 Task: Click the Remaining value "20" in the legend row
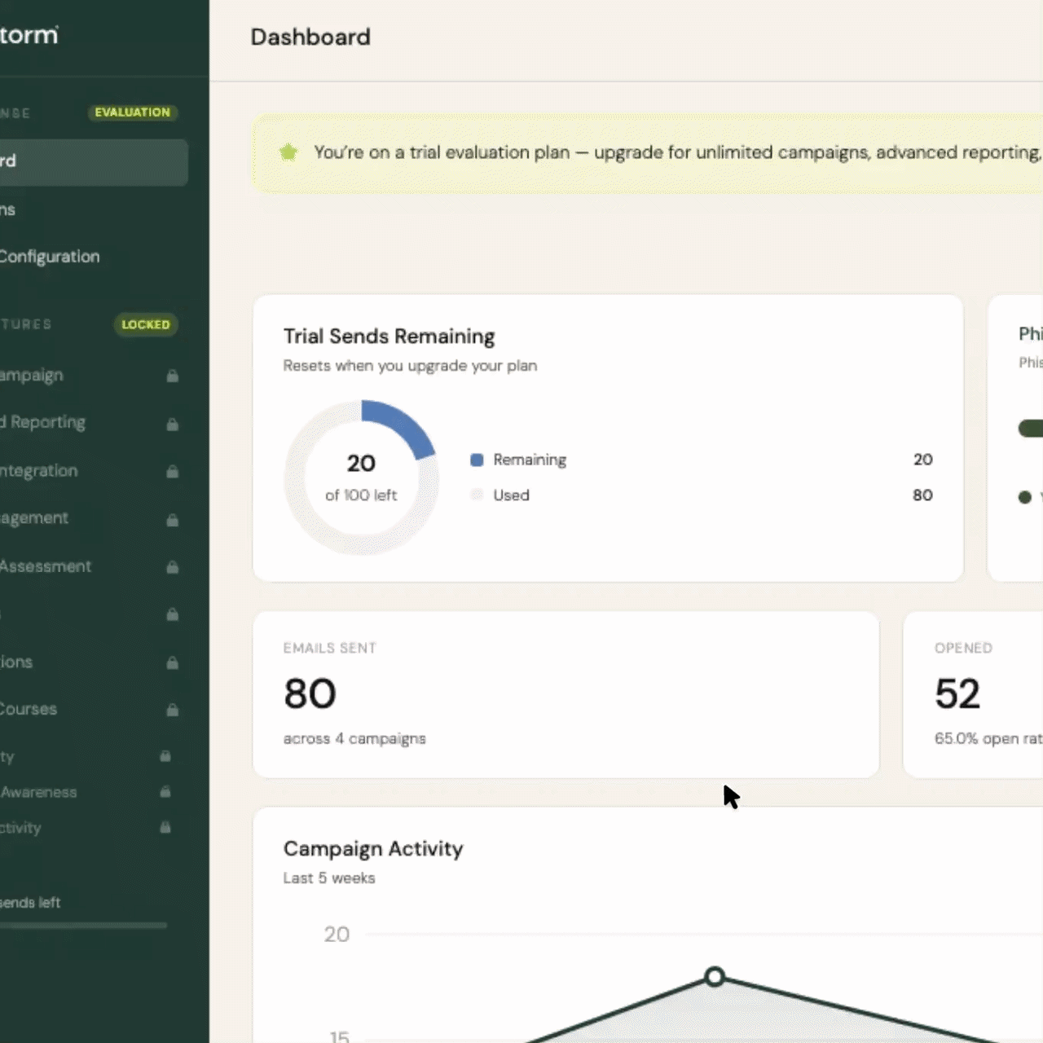pyautogui.click(x=922, y=460)
